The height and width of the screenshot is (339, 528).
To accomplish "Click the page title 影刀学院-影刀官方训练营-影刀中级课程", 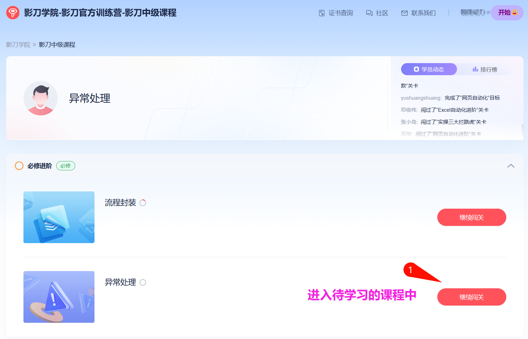I will tap(100, 13).
